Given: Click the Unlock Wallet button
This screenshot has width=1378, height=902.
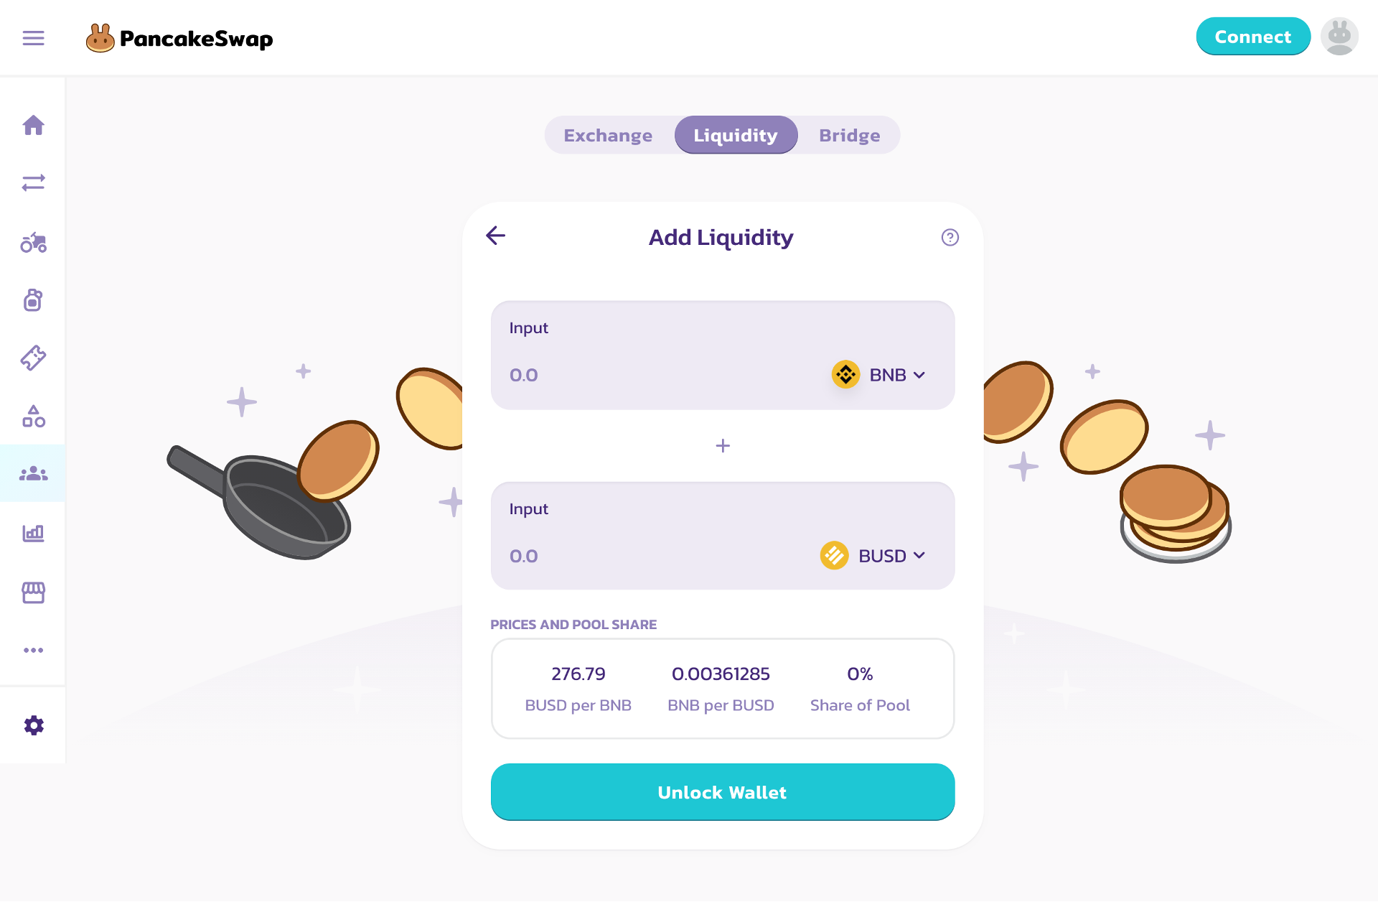Looking at the screenshot, I should coord(722,792).
